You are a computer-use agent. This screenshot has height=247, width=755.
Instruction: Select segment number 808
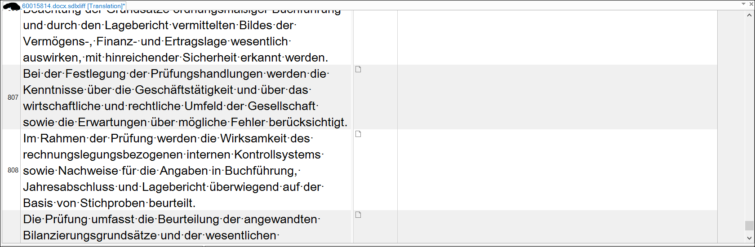pos(13,170)
